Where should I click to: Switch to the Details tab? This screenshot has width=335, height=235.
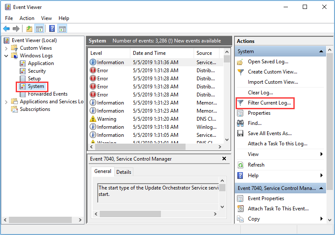click(x=124, y=172)
